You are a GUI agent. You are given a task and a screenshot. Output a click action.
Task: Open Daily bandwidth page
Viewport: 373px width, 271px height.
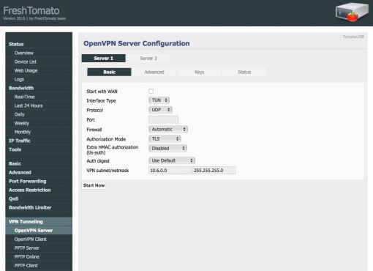click(39, 114)
